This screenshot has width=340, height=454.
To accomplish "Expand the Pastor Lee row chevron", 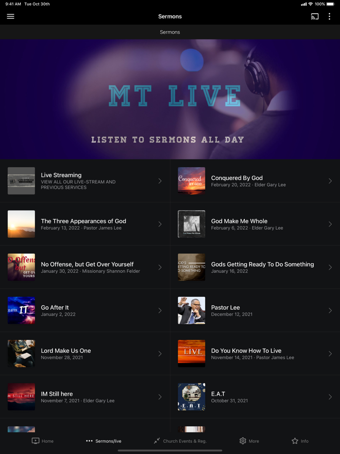I will click(x=330, y=311).
